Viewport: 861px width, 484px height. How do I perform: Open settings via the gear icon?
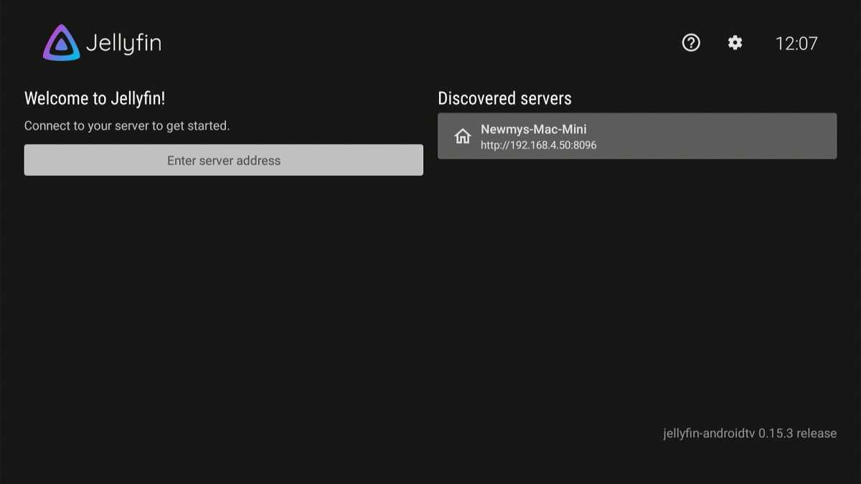tap(735, 43)
